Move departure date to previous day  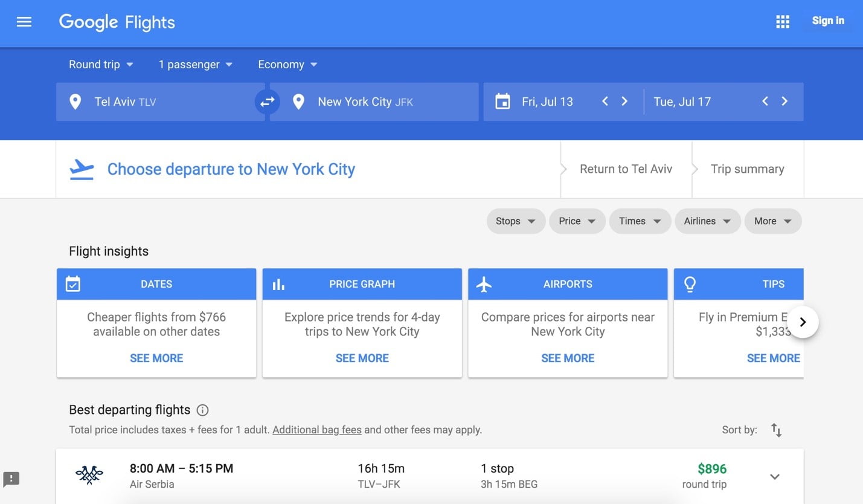point(605,102)
